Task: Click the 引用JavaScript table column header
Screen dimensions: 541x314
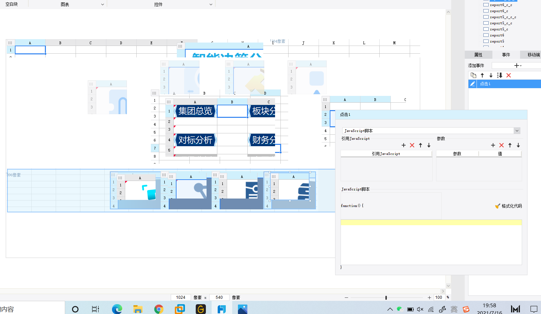Action: [x=386, y=154]
